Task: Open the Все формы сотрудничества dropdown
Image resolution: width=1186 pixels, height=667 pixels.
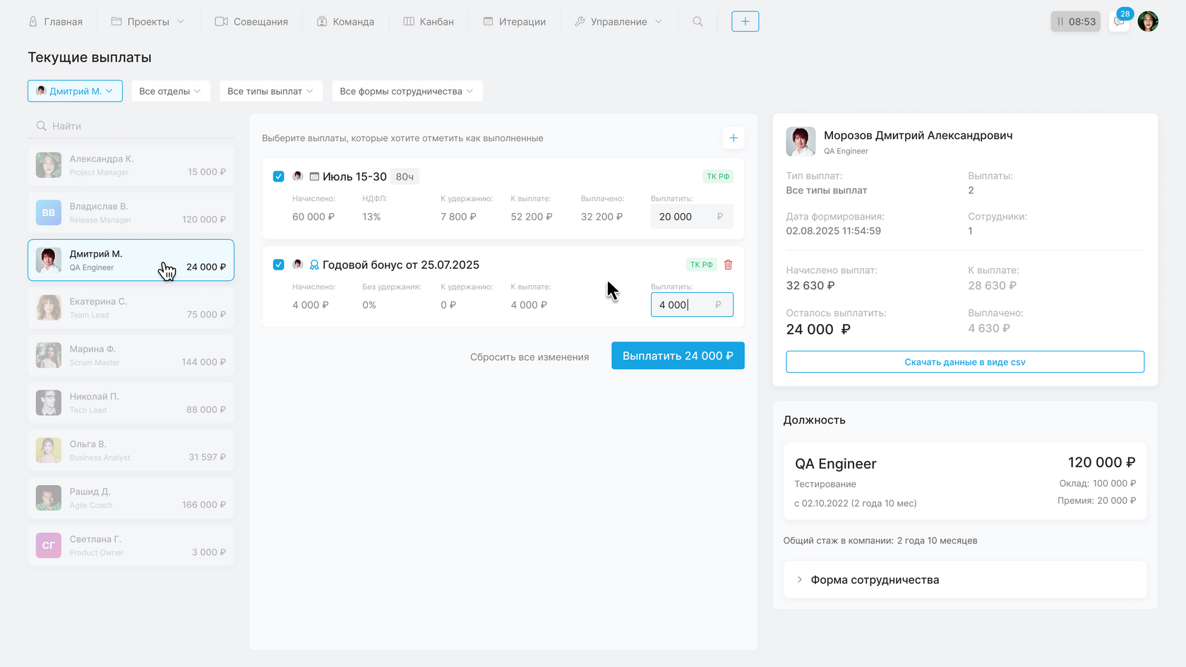Action: (407, 91)
